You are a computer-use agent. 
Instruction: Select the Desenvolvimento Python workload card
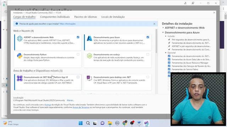(48, 60)
